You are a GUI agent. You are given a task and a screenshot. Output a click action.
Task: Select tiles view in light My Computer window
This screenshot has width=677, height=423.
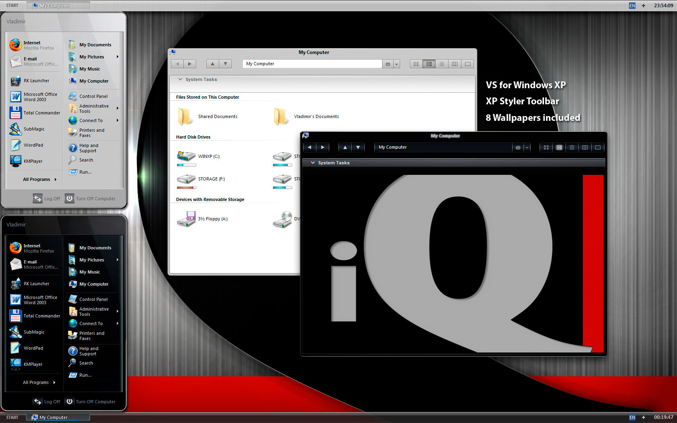point(429,64)
